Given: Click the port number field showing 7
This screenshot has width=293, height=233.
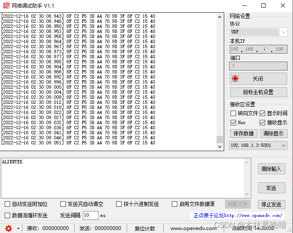Looking at the screenshot, I should point(258,66).
